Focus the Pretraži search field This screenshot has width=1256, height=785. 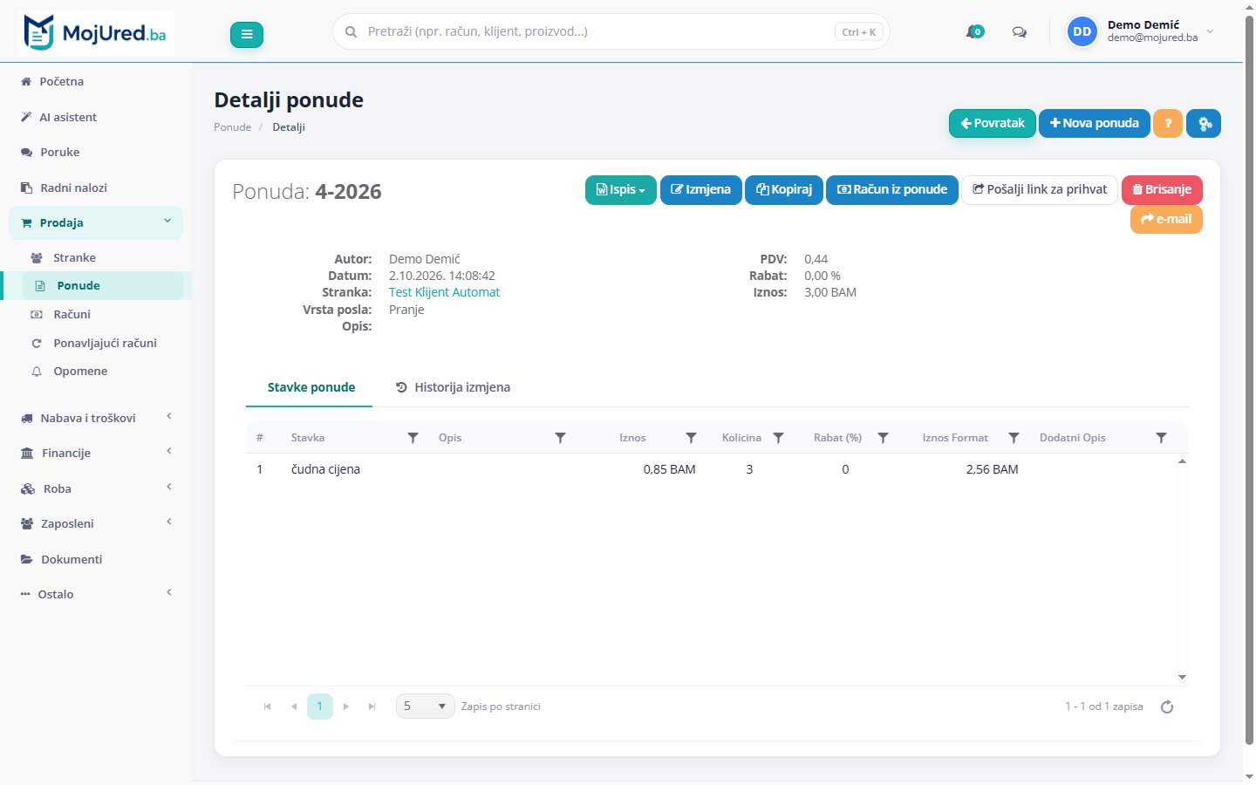(x=611, y=31)
